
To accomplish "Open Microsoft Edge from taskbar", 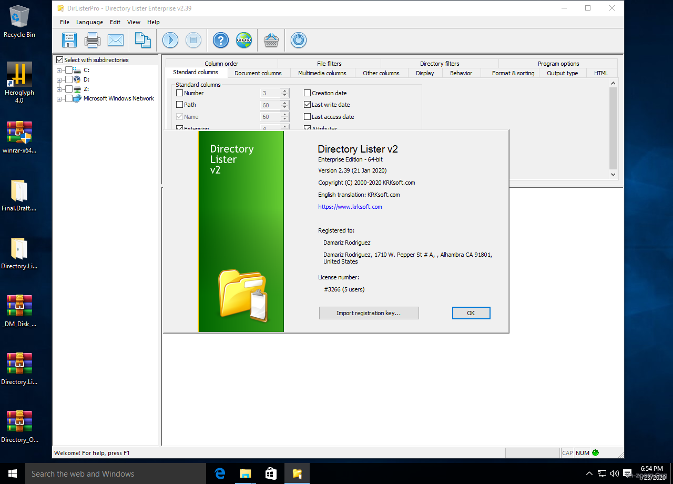I will (x=220, y=473).
